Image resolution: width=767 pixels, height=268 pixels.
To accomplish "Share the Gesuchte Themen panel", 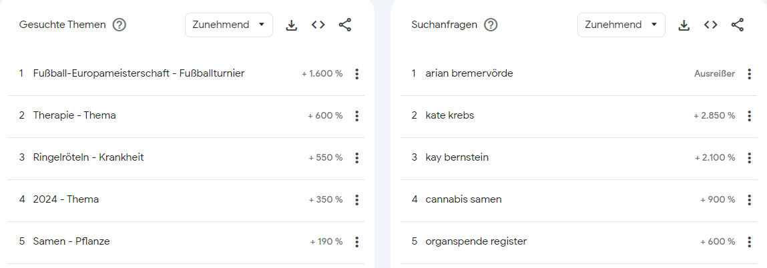I will (x=345, y=25).
